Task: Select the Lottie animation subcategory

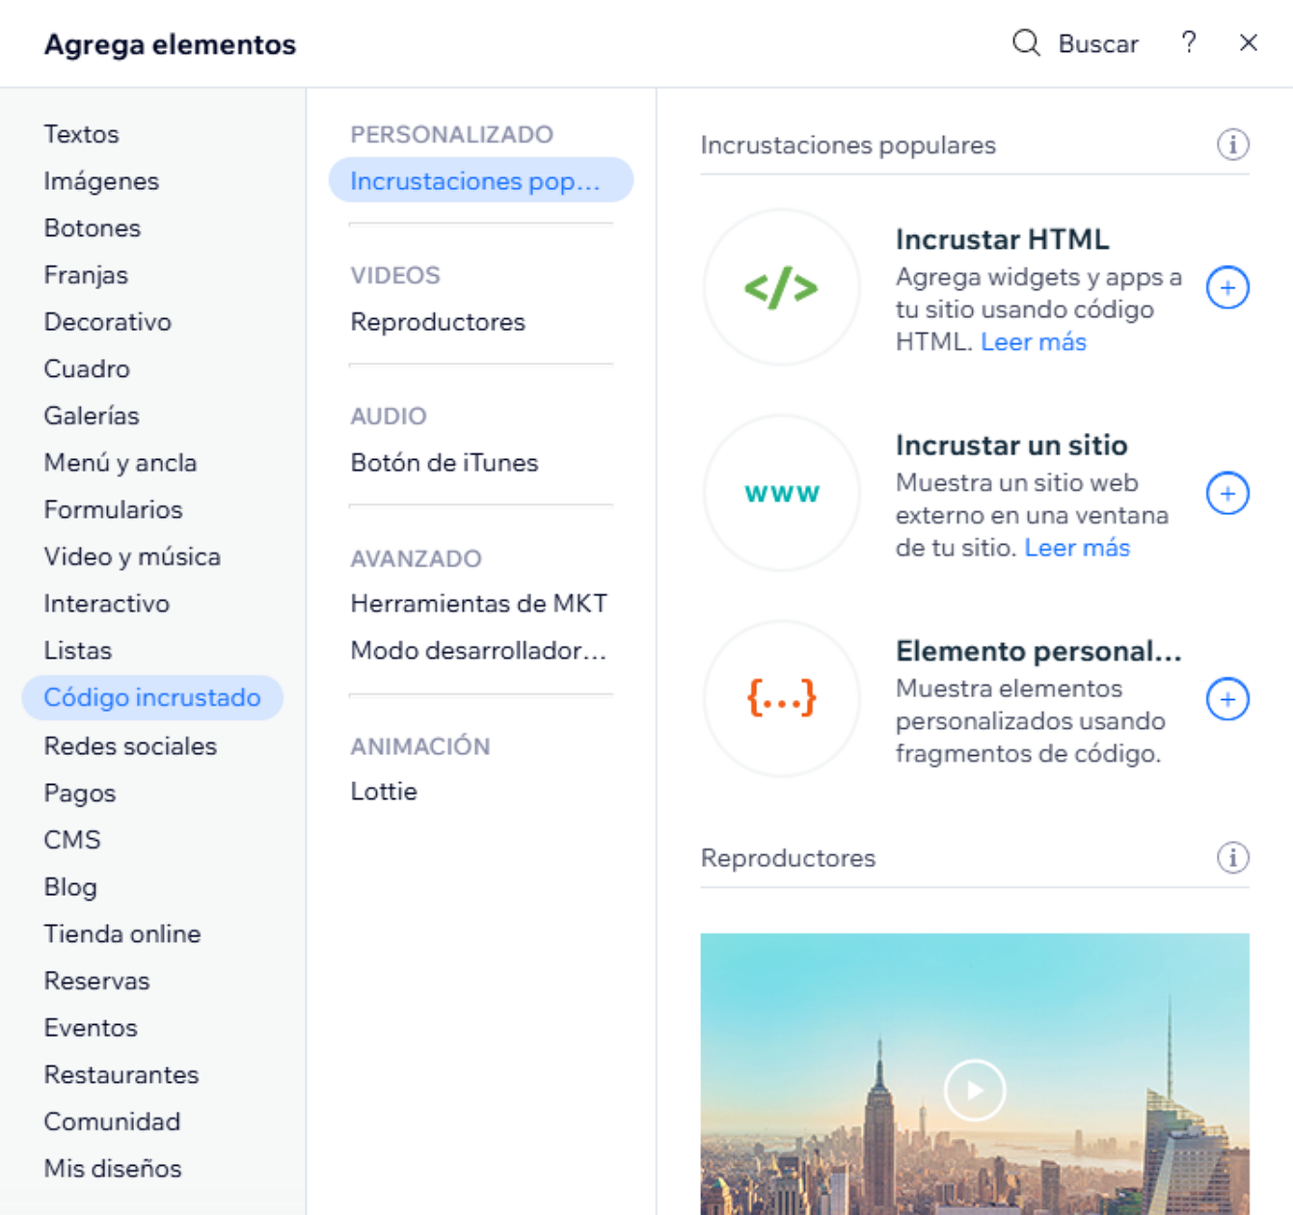Action: click(384, 792)
